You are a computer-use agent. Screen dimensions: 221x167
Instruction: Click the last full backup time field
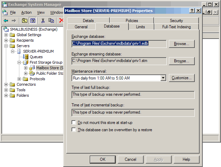[133, 95]
